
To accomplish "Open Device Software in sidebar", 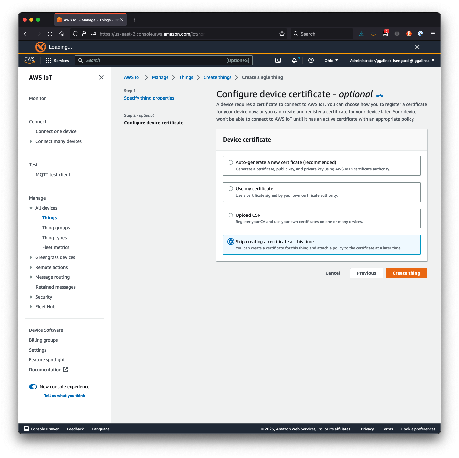I will 46,330.
